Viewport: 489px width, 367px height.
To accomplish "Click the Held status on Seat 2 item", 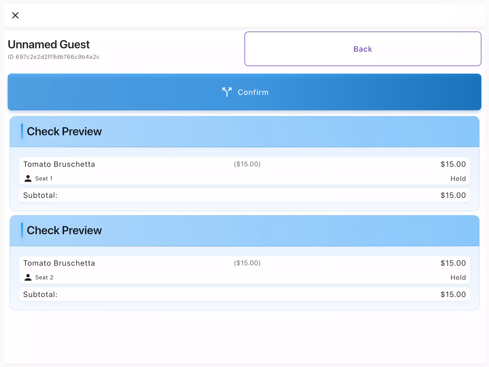I will tap(458, 278).
